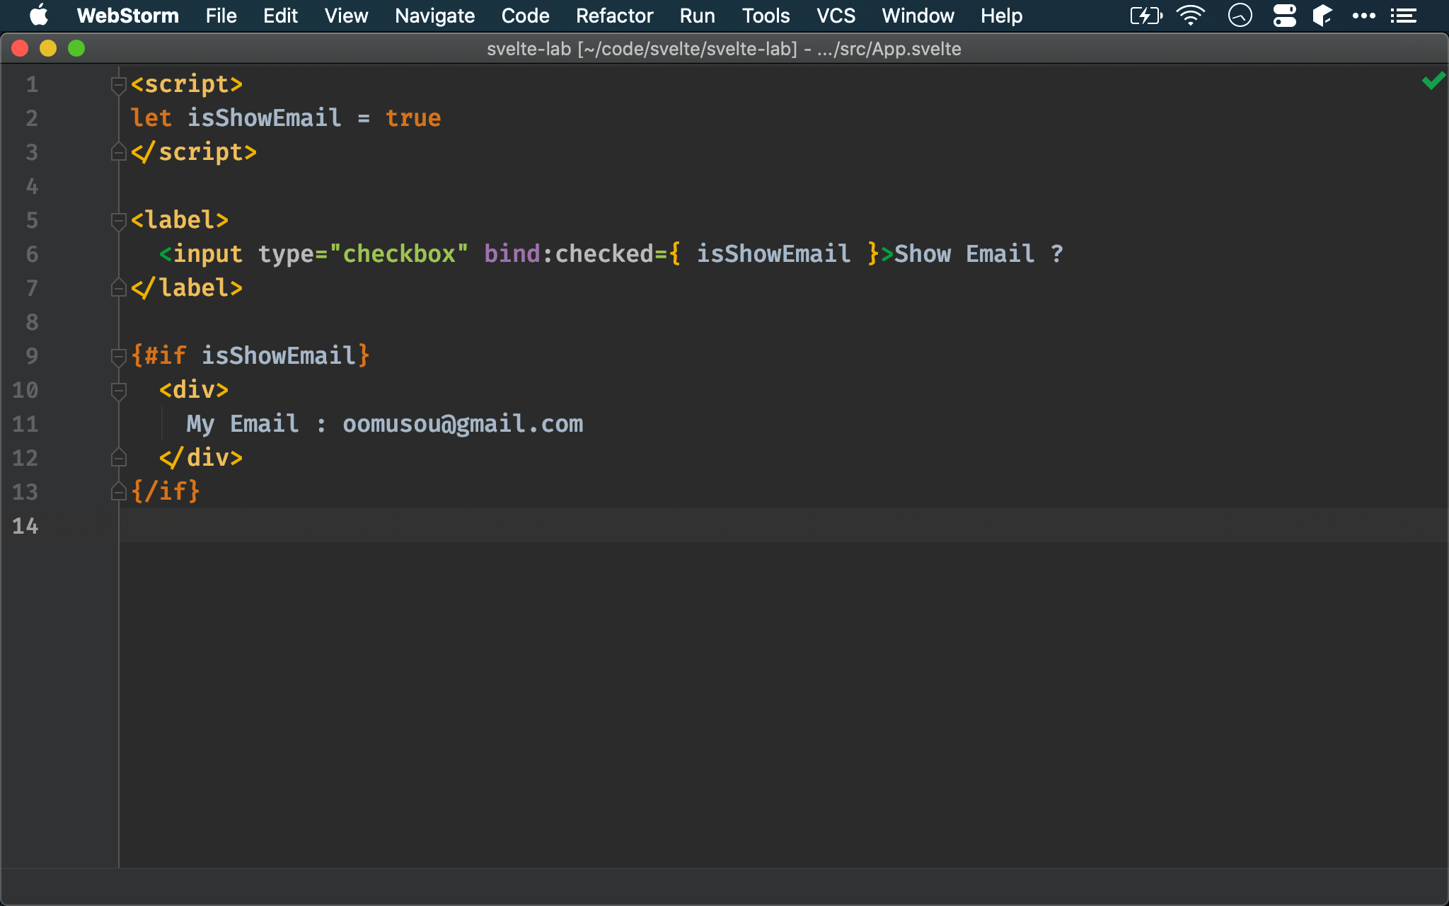Click the circular clock-like menu bar icon

[1240, 15]
